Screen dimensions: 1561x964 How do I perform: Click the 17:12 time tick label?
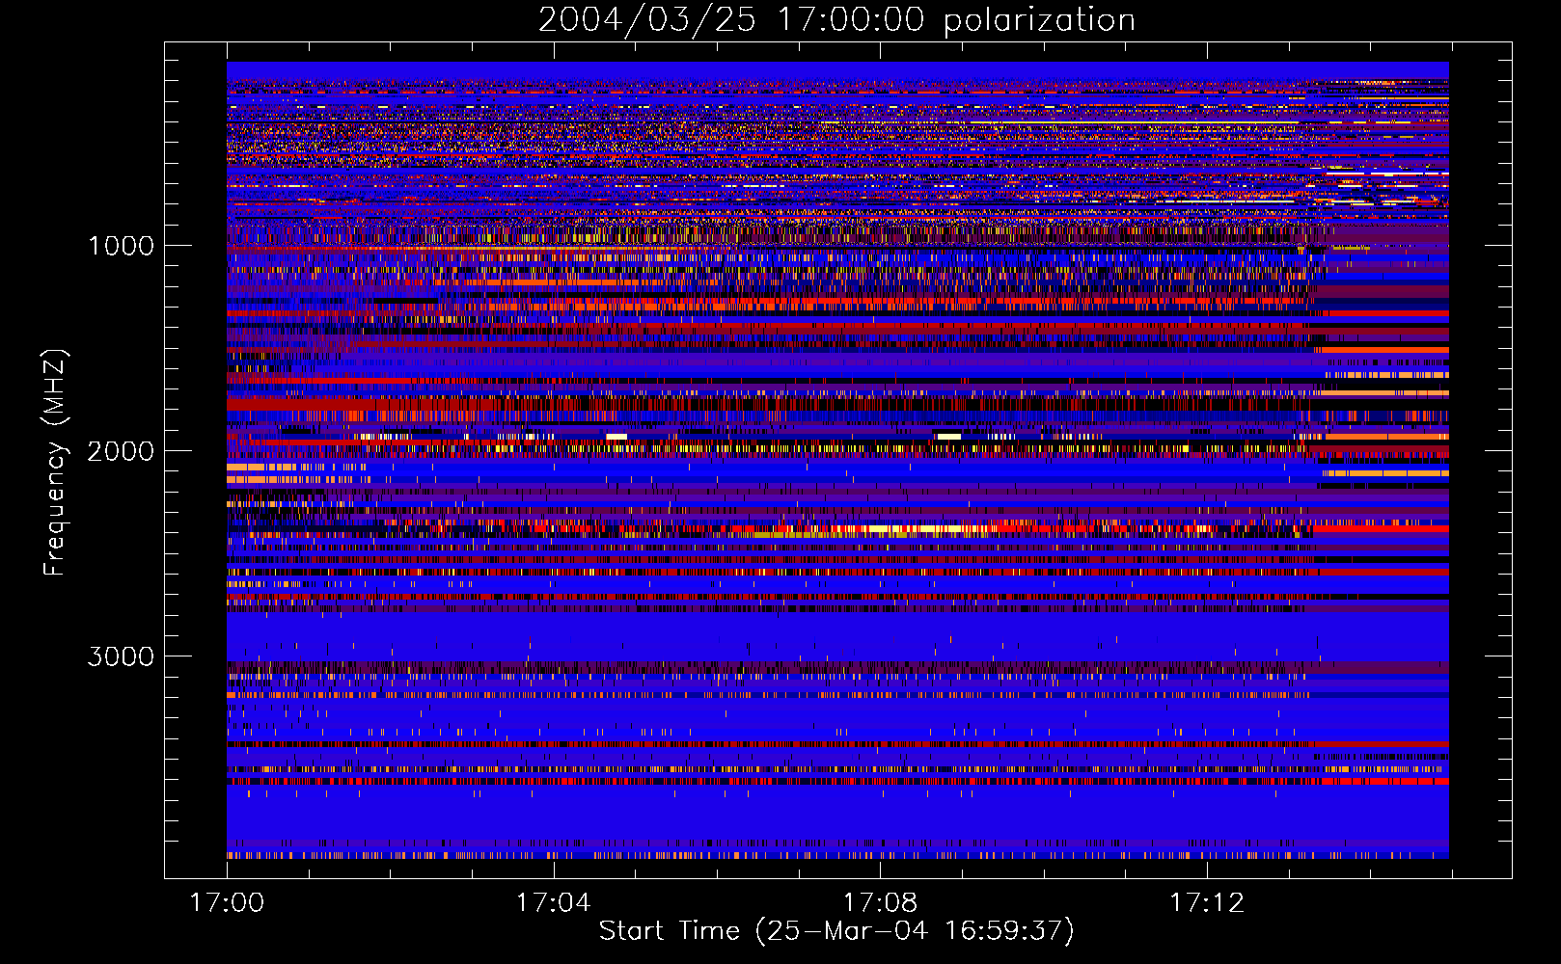[x=1207, y=903]
